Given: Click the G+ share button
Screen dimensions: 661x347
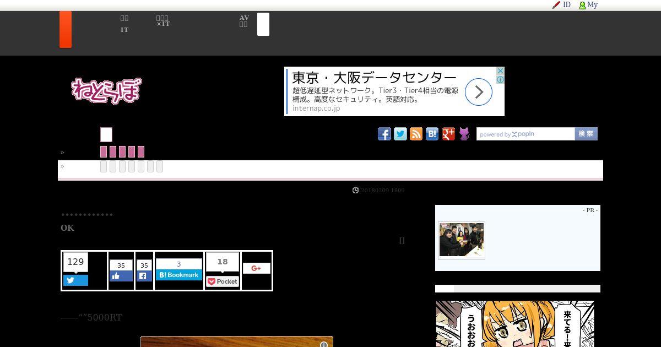Looking at the screenshot, I should coord(256,268).
